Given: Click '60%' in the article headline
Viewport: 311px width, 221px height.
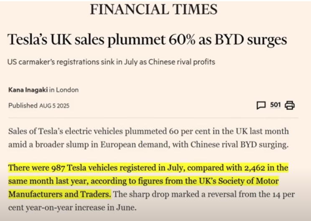Looking at the screenshot, I should pyautogui.click(x=181, y=40).
